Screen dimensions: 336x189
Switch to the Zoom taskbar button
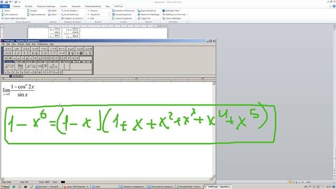click(x=105, y=187)
